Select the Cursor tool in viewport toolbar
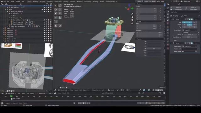Viewport: 201px width, 113px height. click(x=60, y=5)
